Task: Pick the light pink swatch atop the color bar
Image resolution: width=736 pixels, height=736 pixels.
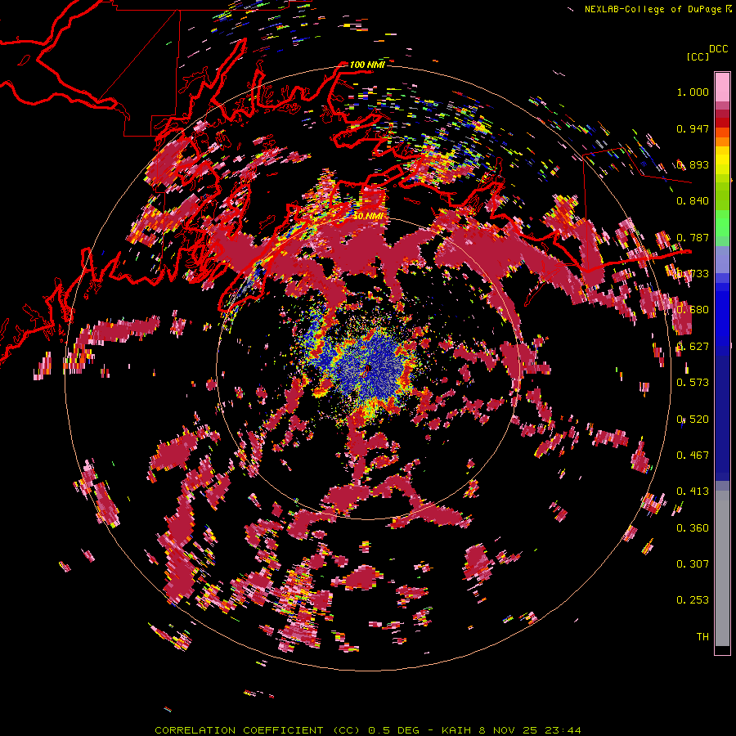Action: [x=722, y=87]
